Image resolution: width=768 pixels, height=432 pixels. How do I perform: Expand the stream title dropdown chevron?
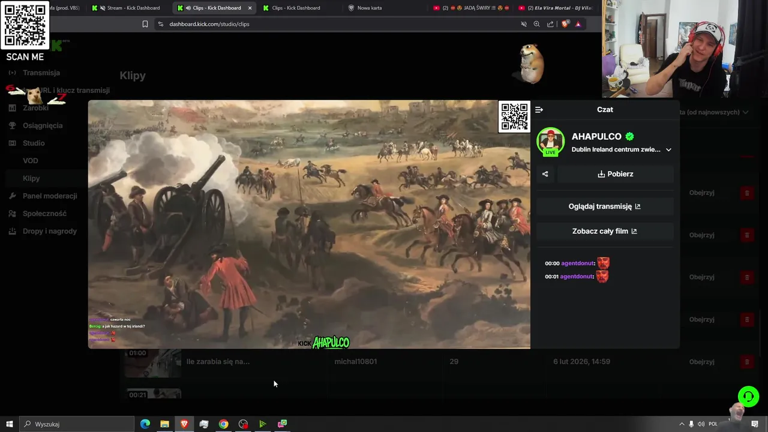point(668,150)
